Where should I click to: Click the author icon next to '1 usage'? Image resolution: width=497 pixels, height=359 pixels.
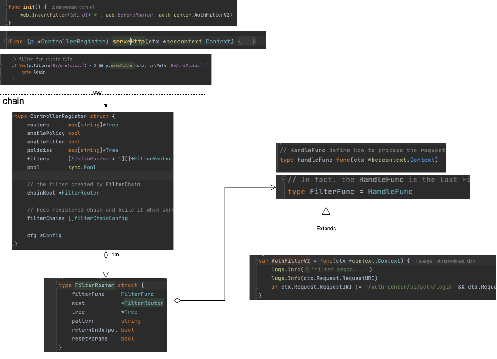(x=439, y=261)
